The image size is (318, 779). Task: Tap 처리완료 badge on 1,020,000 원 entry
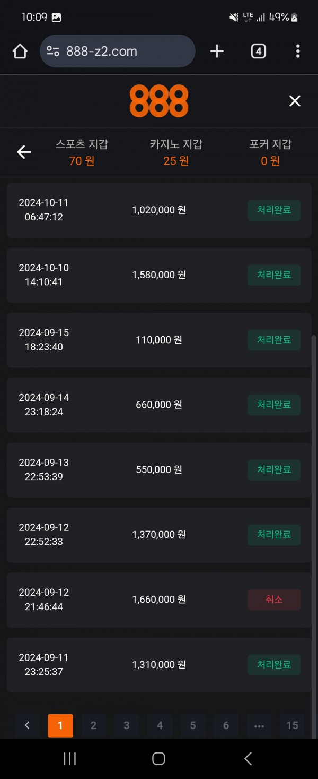pyautogui.click(x=274, y=210)
